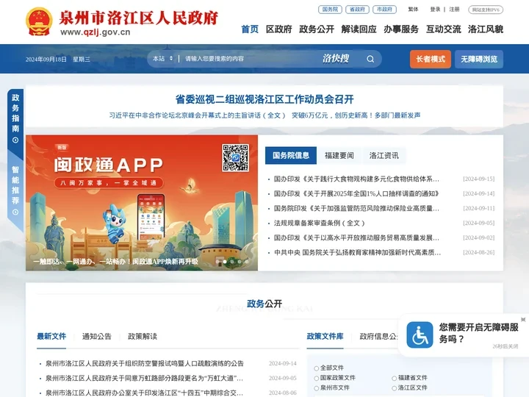Click the 市政府 link button

(x=384, y=10)
